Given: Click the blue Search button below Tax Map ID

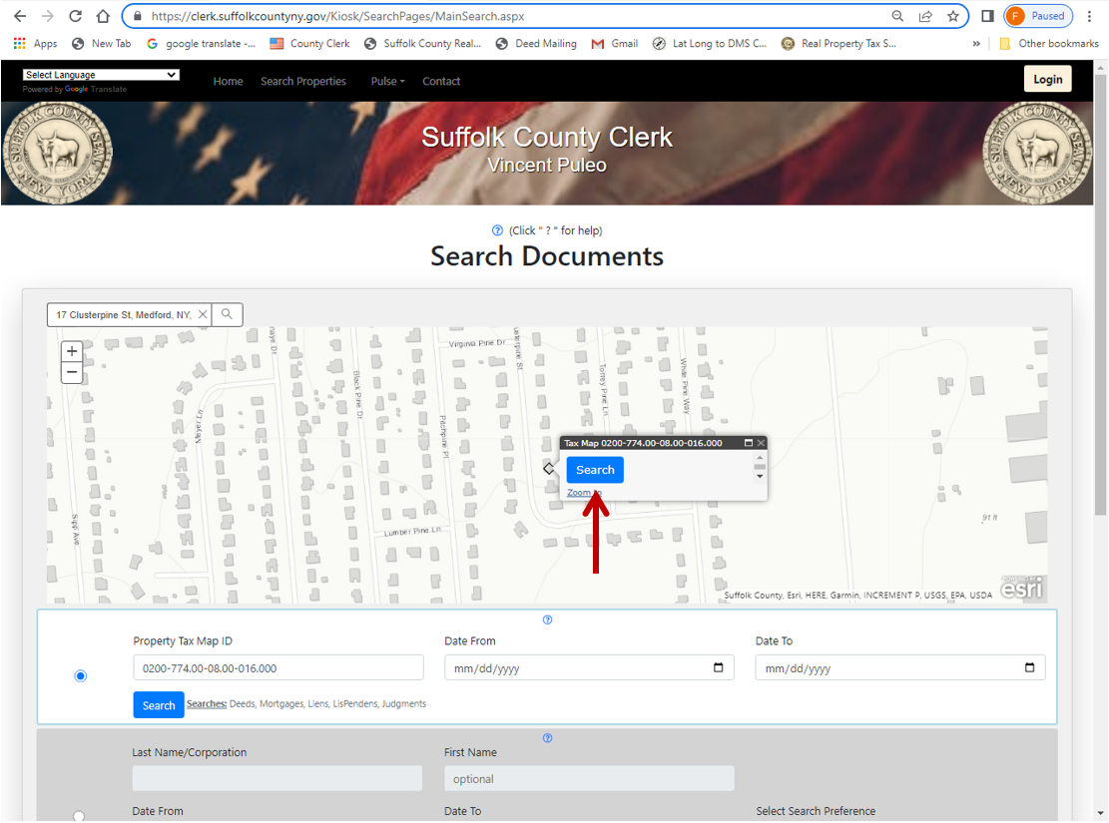Looking at the screenshot, I should [159, 705].
